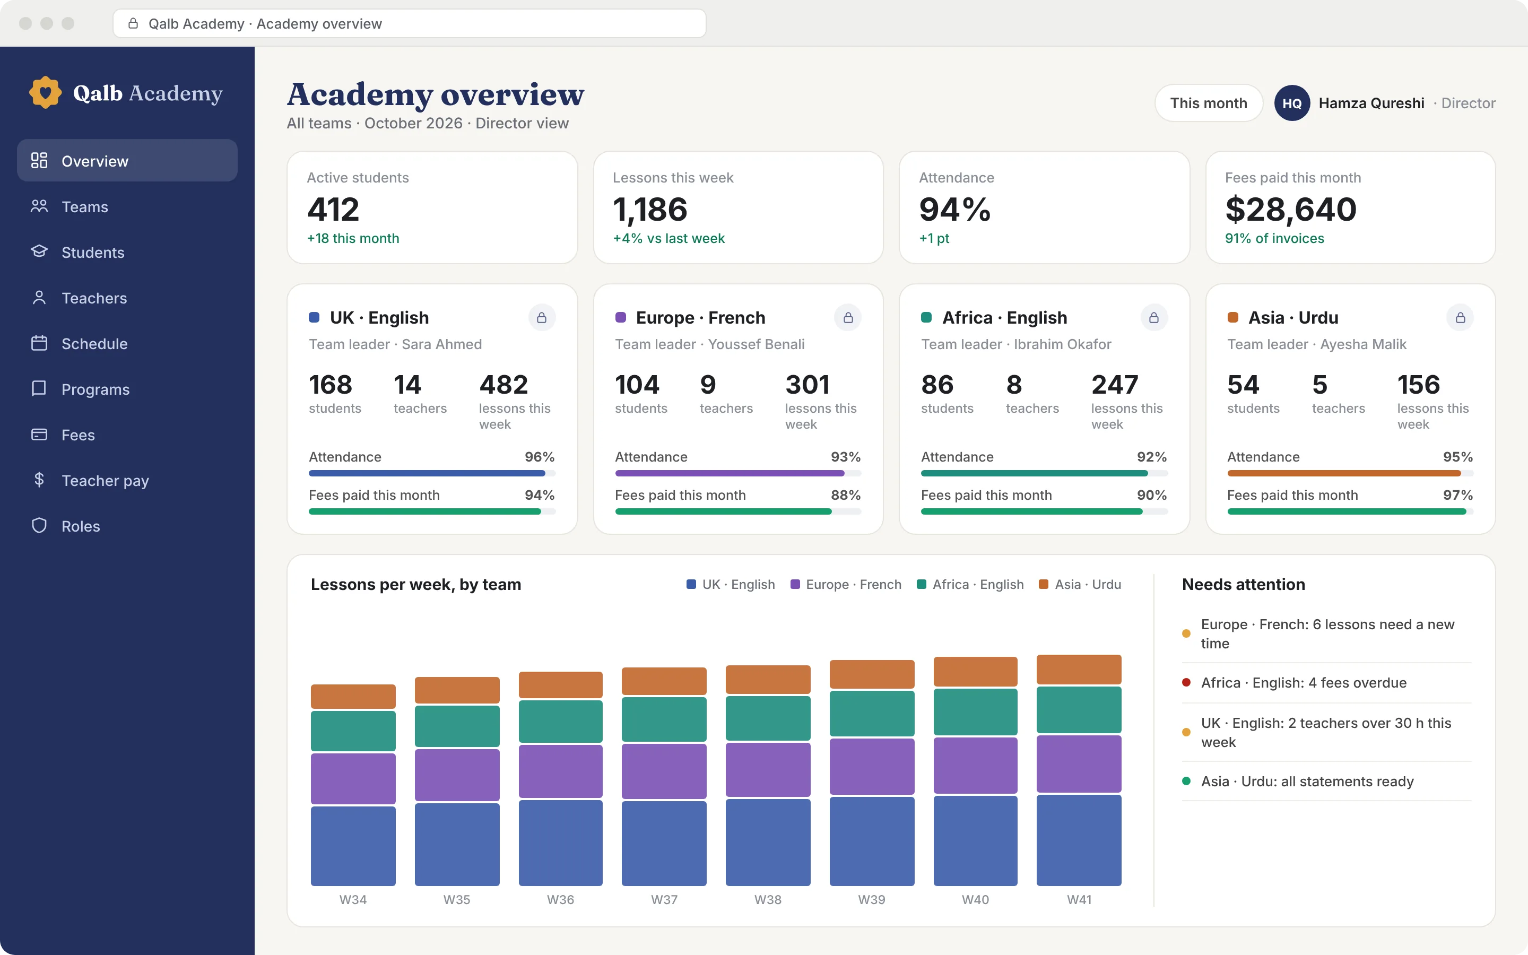
Task: Click the padlock icon in address bar
Action: 133,23
